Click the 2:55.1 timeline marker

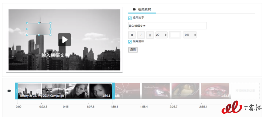pyautogui.click(x=203, y=107)
